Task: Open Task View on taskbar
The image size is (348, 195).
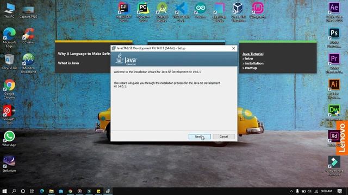Action: click(x=32, y=191)
